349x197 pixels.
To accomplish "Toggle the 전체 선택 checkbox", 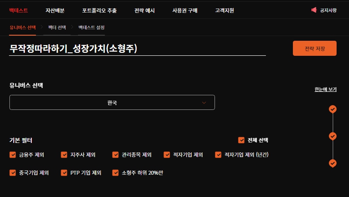I will [241, 140].
